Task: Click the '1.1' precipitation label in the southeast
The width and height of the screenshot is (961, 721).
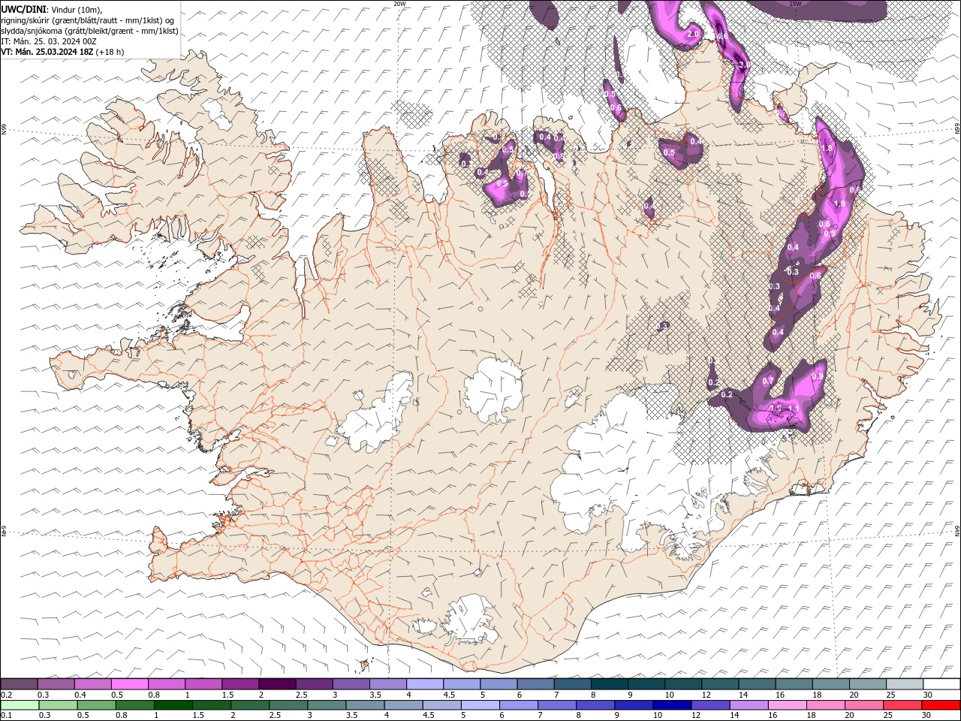Action: 793,409
